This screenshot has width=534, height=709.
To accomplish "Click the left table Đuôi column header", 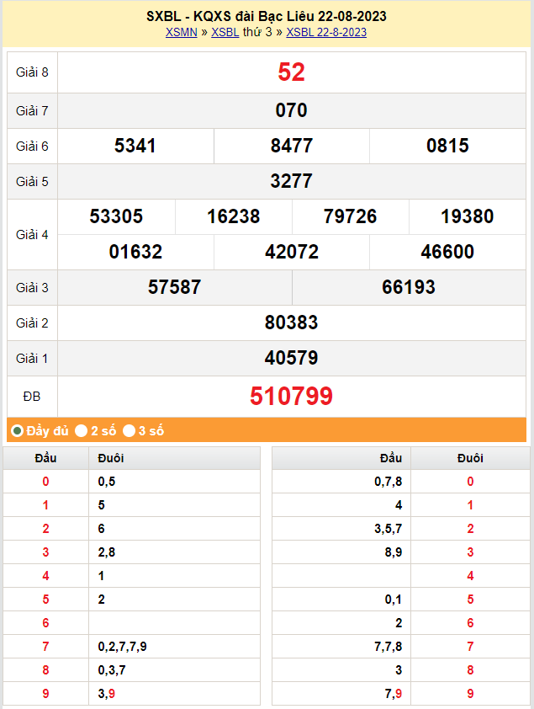I will pos(111,458).
